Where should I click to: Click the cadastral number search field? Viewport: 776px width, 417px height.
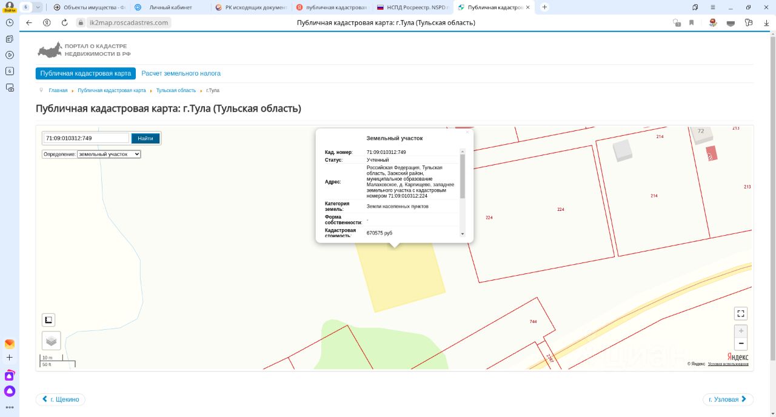coord(86,138)
